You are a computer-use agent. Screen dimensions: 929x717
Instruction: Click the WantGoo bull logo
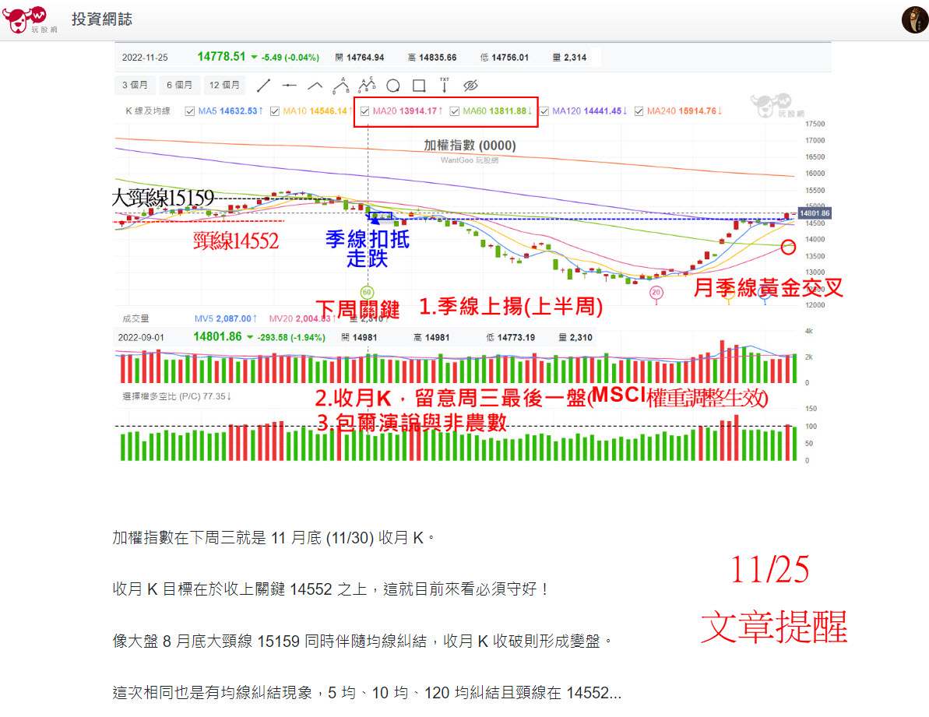coord(22,19)
